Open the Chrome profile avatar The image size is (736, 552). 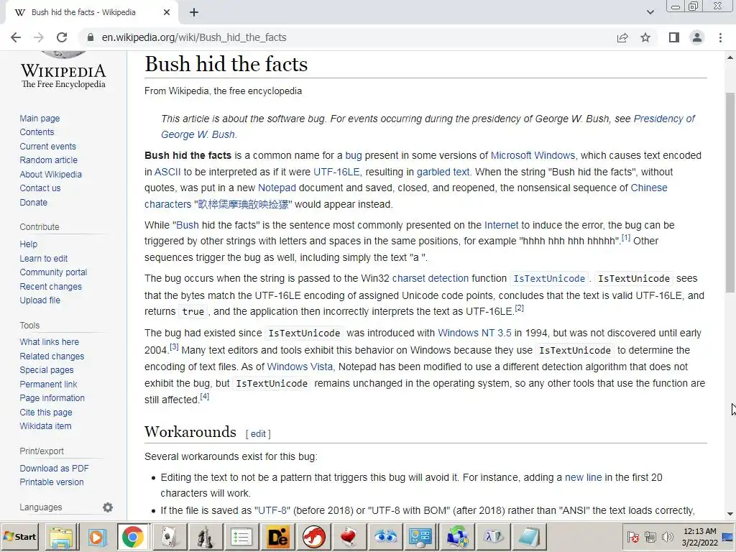697,37
